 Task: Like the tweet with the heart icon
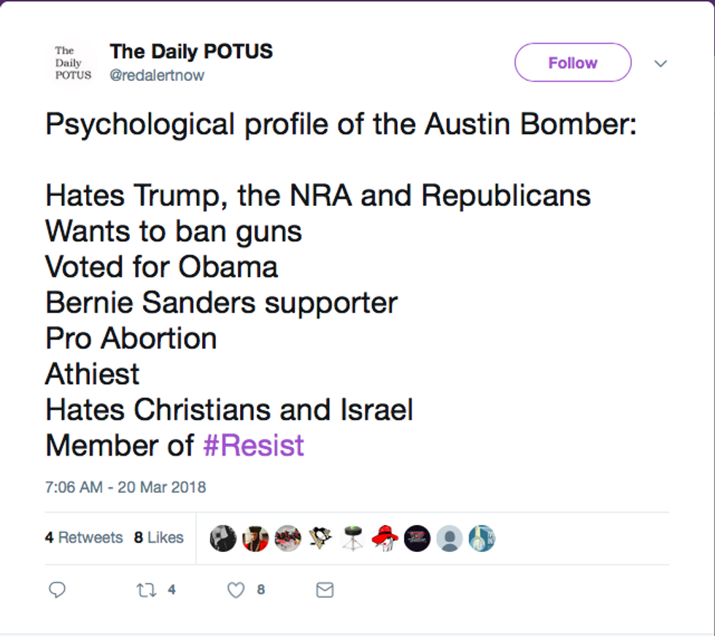pos(236,591)
